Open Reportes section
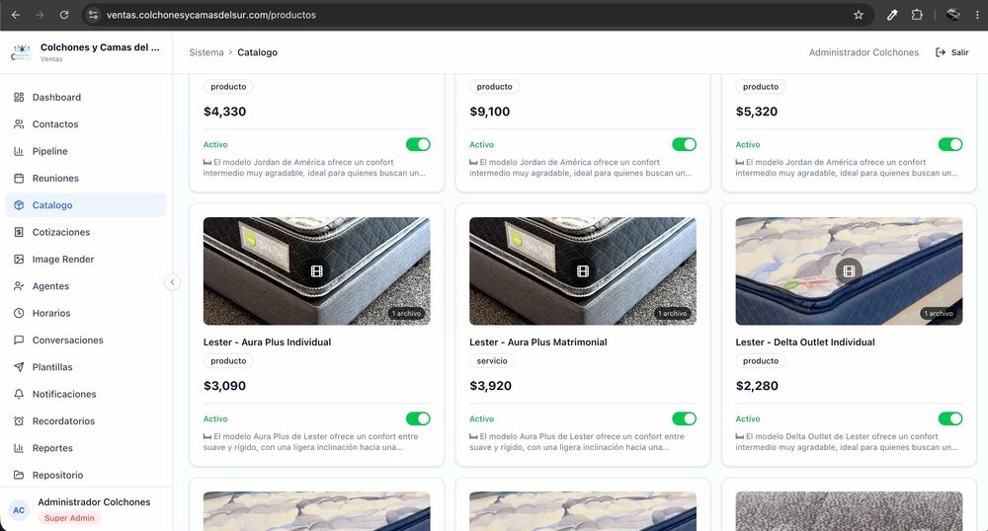 click(86, 448)
